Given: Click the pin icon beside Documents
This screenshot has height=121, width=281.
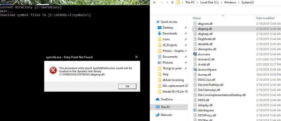Looking at the screenshot, I should (186, 57).
